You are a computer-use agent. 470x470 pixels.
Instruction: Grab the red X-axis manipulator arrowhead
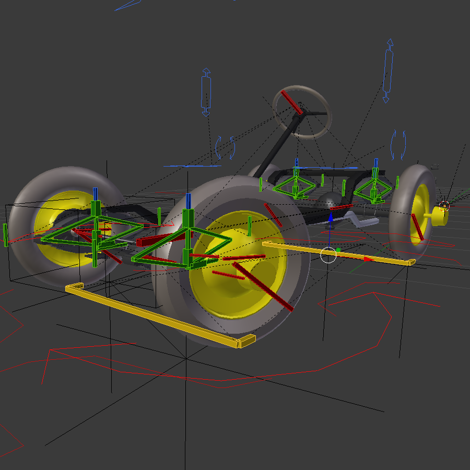[x=368, y=259]
